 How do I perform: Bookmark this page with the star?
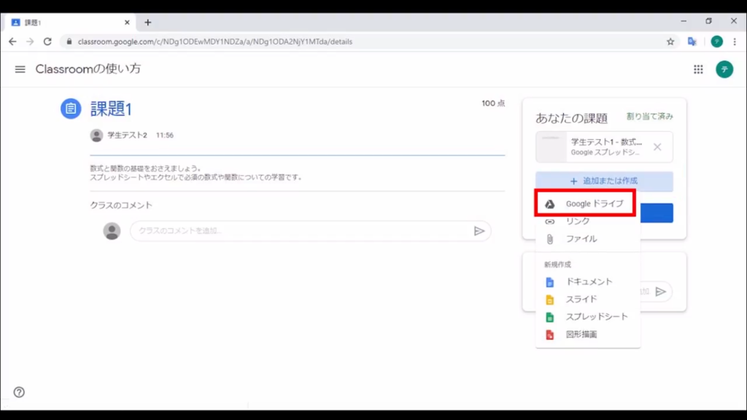pyautogui.click(x=670, y=42)
